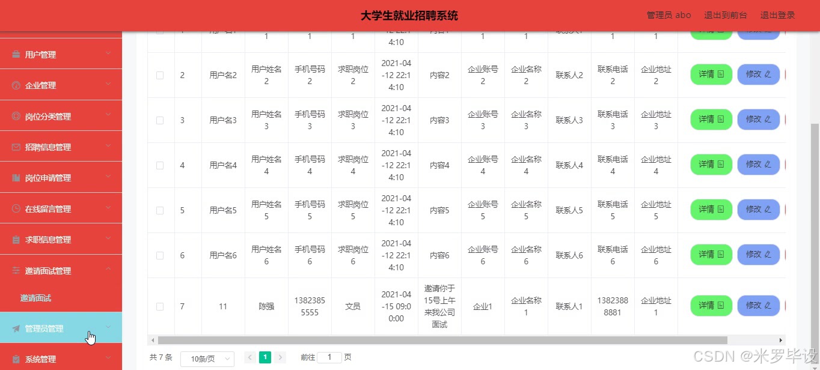Click the 内容2 cell

click(x=439, y=75)
